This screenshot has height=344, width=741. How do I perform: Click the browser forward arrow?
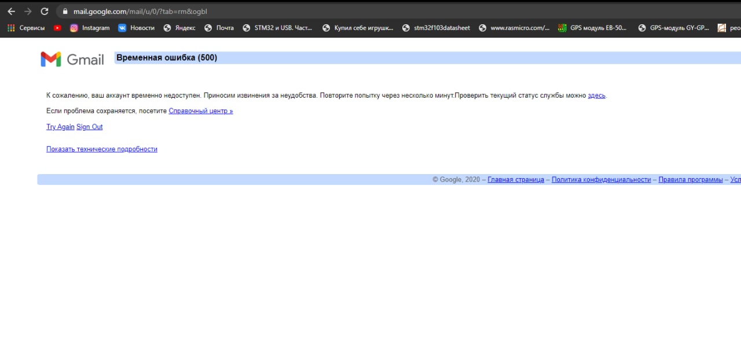[28, 12]
